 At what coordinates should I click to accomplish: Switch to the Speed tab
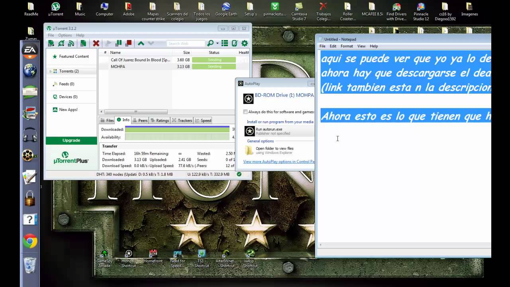pyautogui.click(x=203, y=120)
